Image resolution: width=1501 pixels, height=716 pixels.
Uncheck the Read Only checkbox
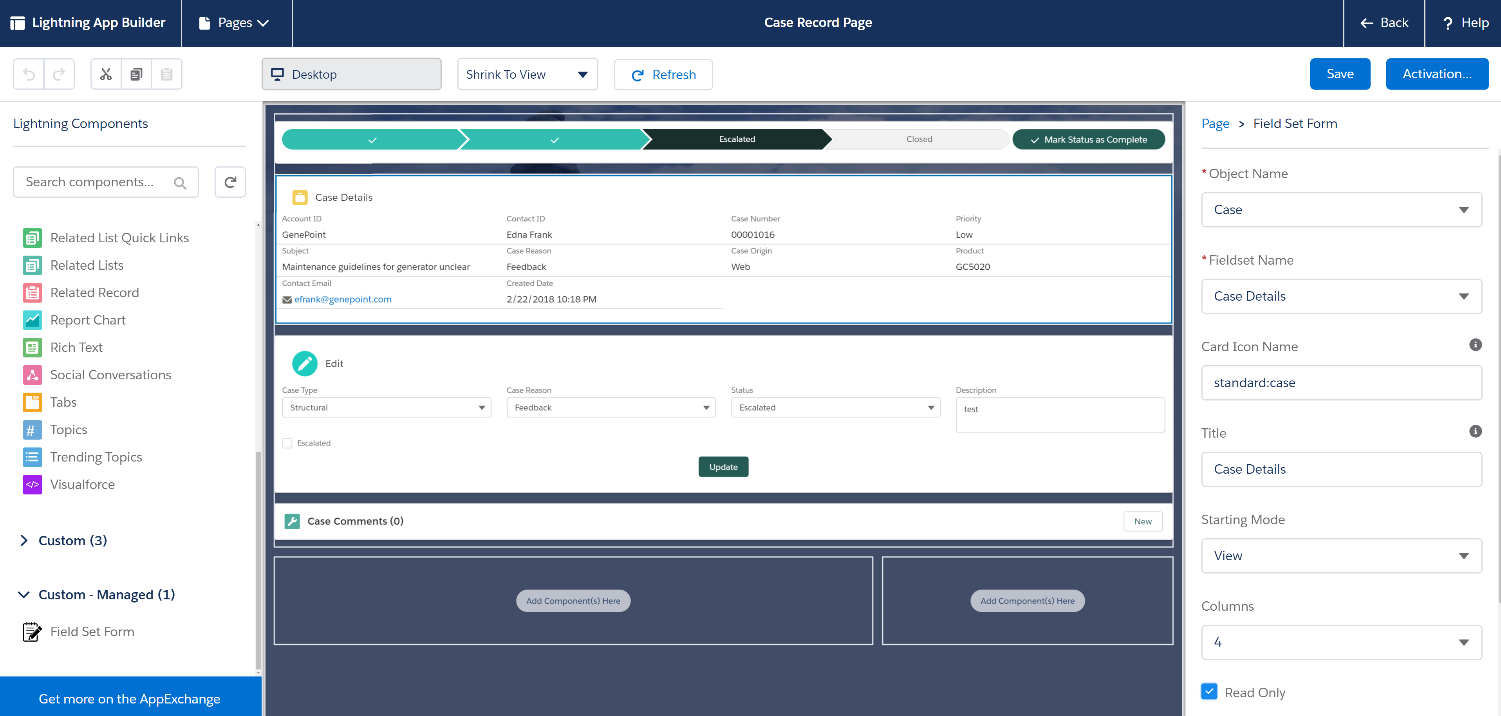[1209, 691]
